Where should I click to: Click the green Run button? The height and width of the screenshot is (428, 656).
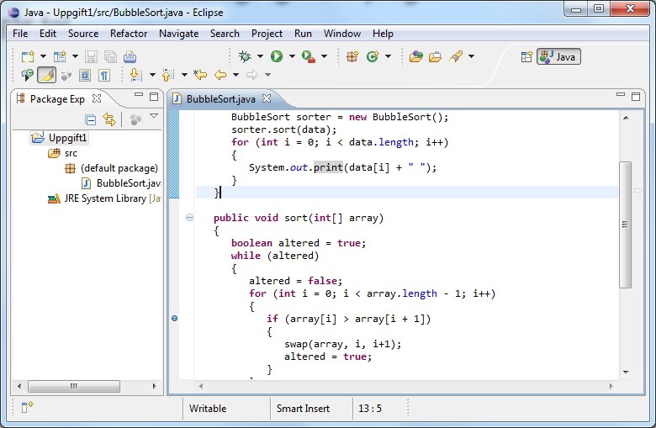click(x=276, y=56)
